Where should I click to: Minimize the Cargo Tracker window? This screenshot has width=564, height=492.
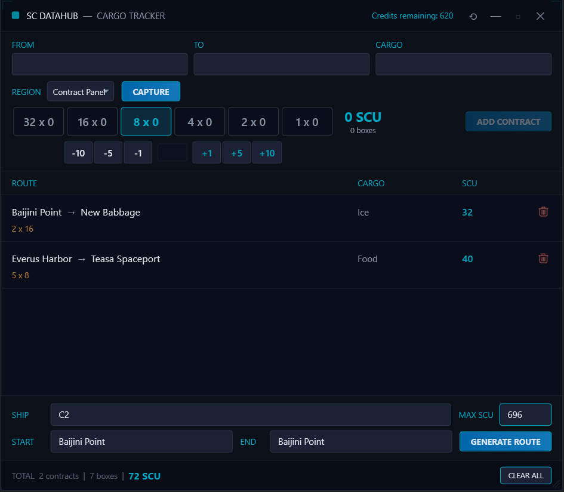[495, 16]
